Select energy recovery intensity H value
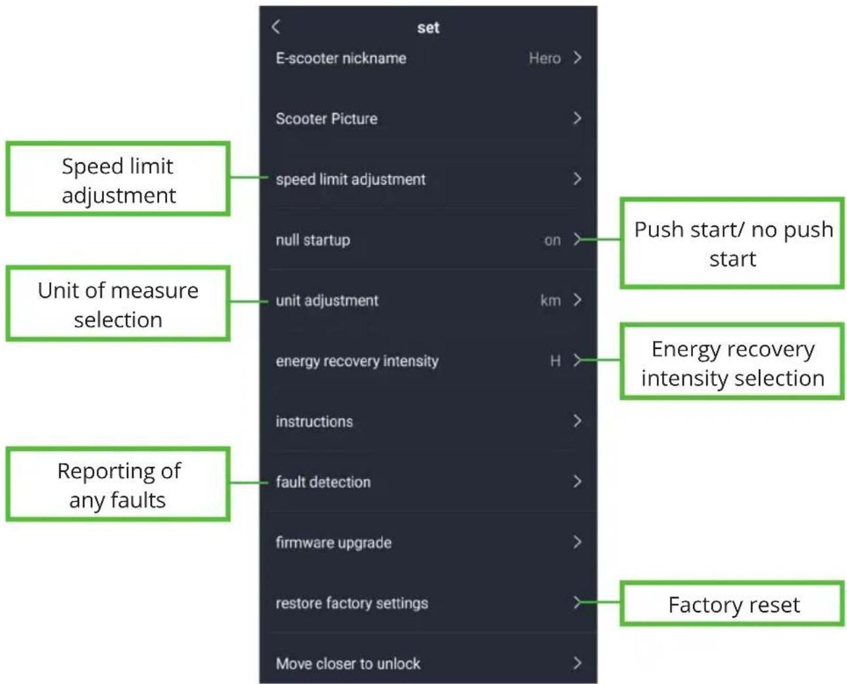The height and width of the screenshot is (684, 847). click(555, 360)
